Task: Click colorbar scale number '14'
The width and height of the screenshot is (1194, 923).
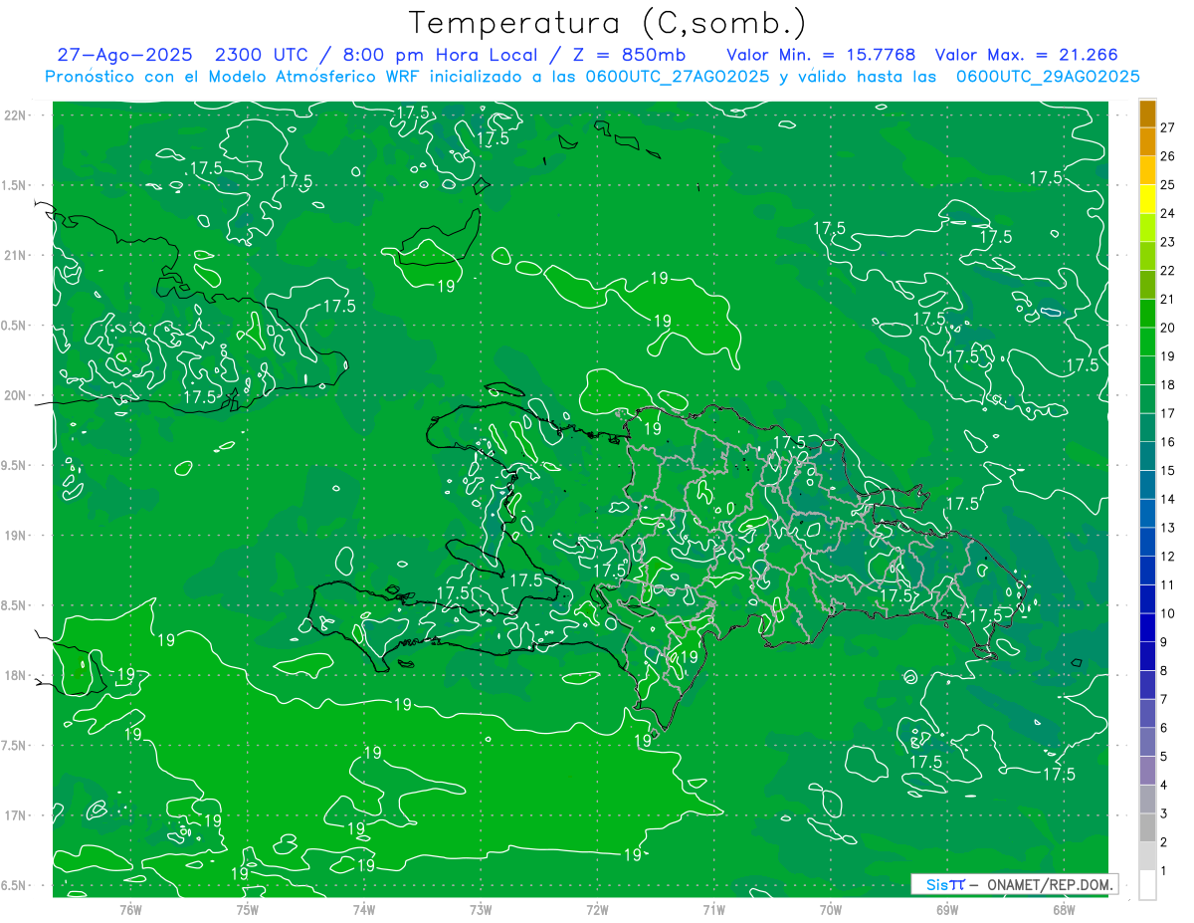Action: click(x=1168, y=499)
